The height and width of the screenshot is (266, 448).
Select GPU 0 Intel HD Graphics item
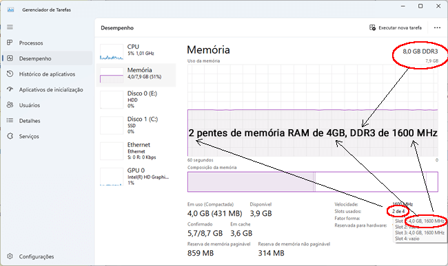point(136,176)
